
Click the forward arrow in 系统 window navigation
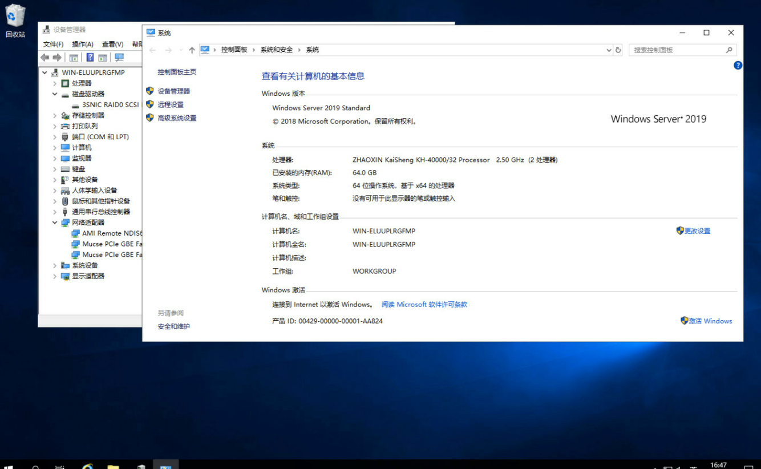[x=168, y=50]
